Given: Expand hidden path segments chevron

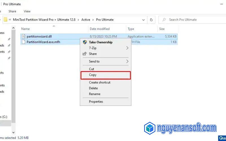Looking at the screenshot, I should tap(10, 19).
